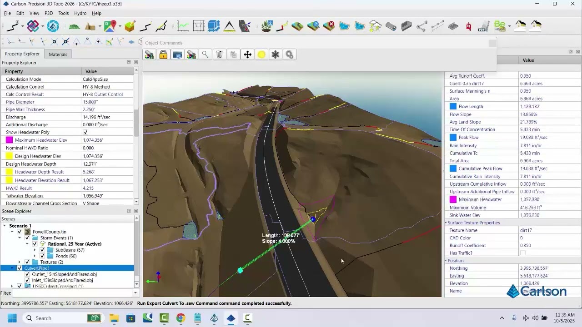Click the blue hexagon layers toolbar icon

[53, 26]
